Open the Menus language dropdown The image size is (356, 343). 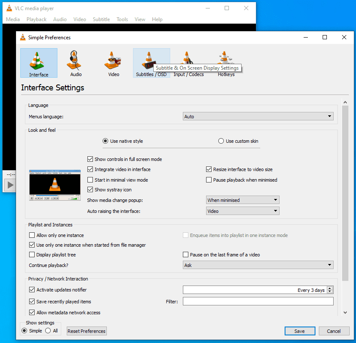click(258, 116)
